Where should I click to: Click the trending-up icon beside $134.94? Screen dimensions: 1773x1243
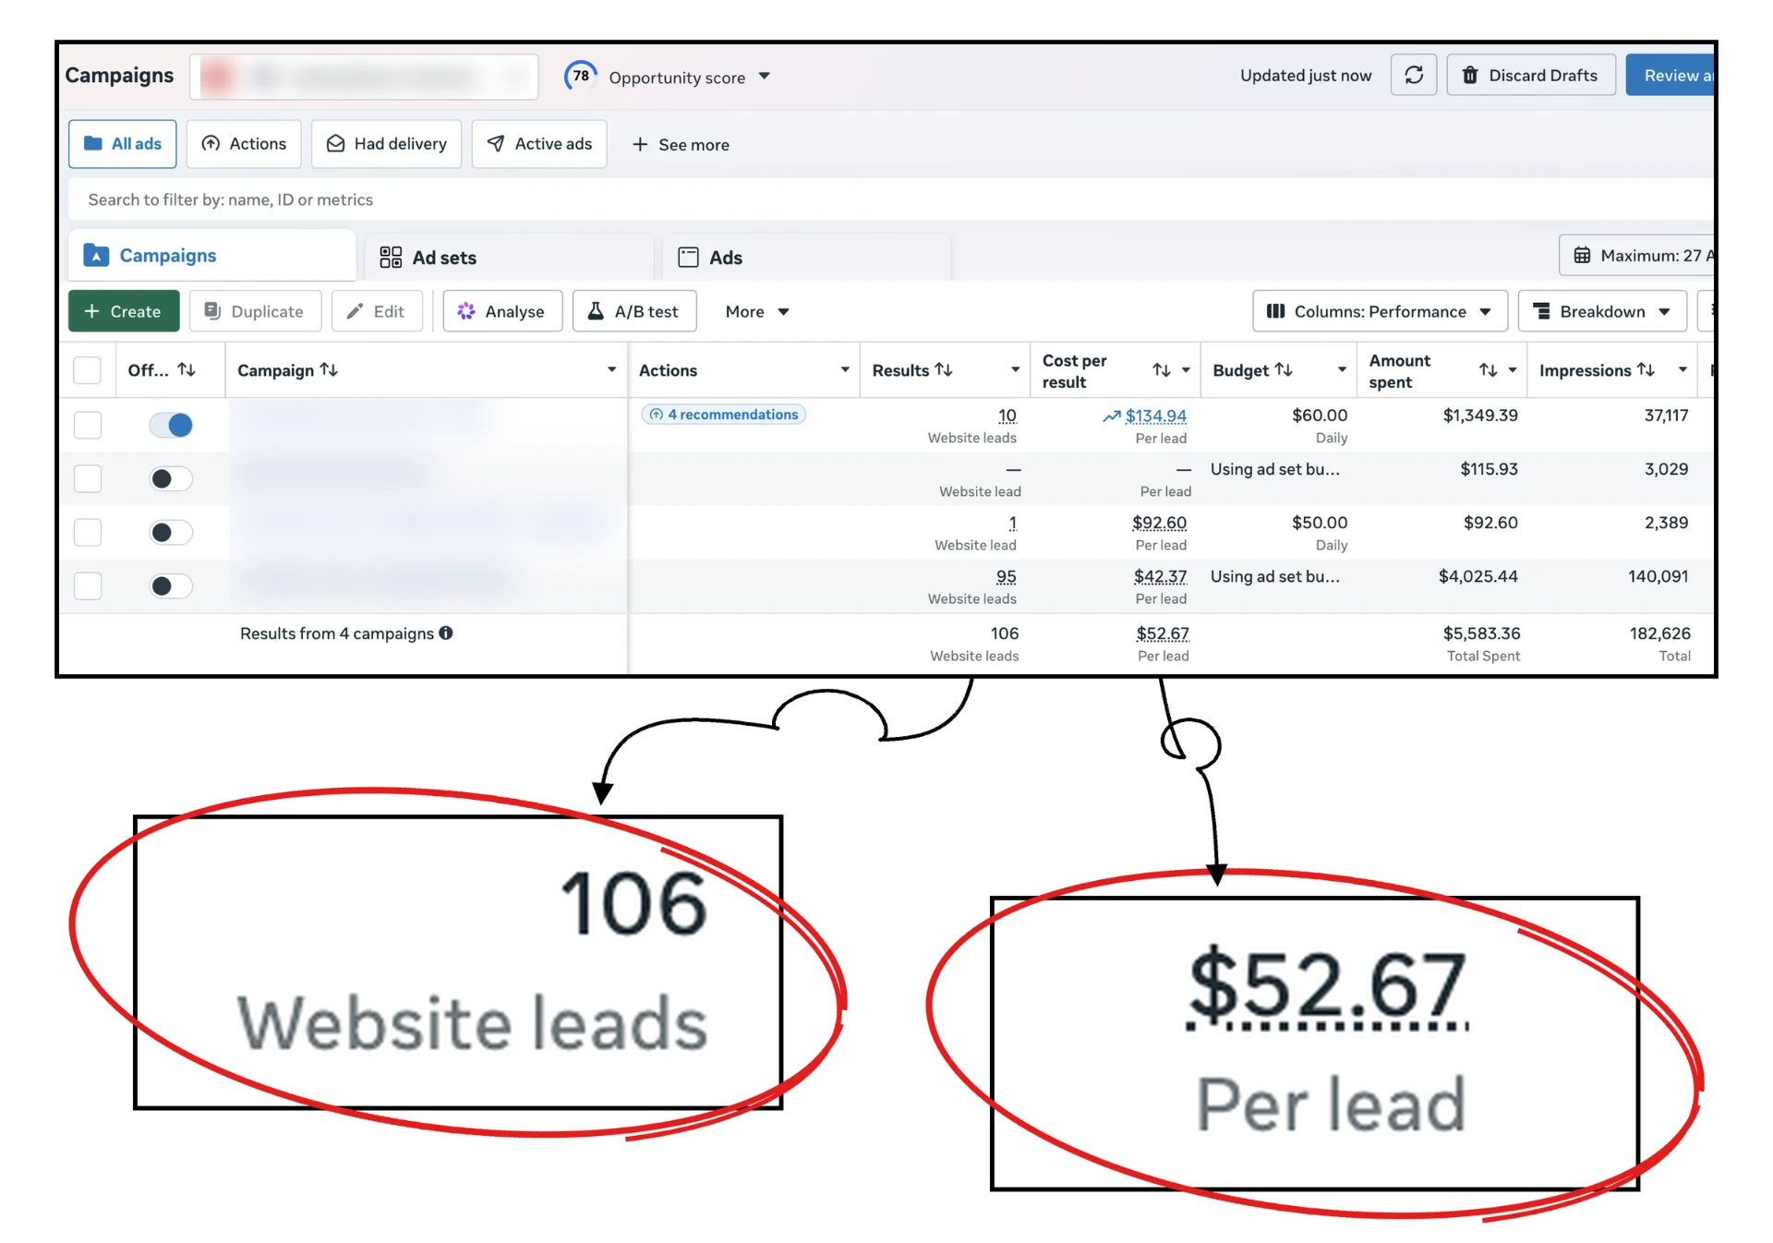[1112, 416]
